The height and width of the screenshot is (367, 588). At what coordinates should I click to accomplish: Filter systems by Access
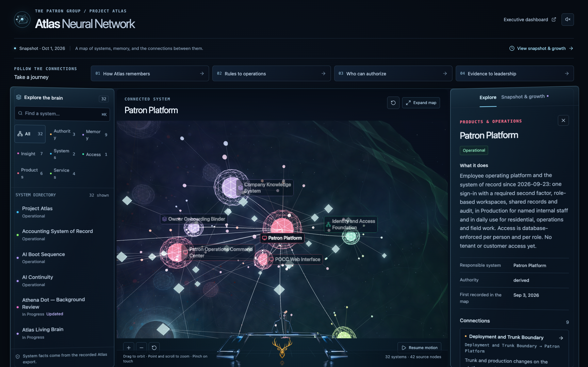point(95,154)
